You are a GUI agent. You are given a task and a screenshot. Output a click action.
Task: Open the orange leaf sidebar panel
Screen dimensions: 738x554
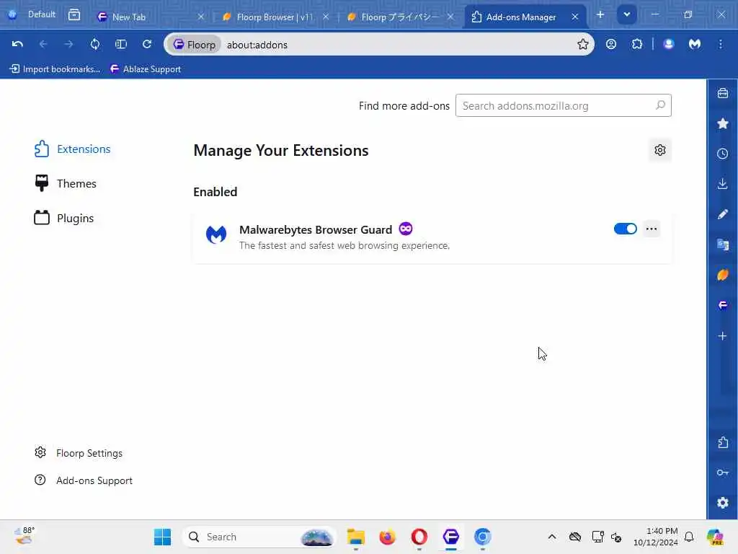point(722,275)
